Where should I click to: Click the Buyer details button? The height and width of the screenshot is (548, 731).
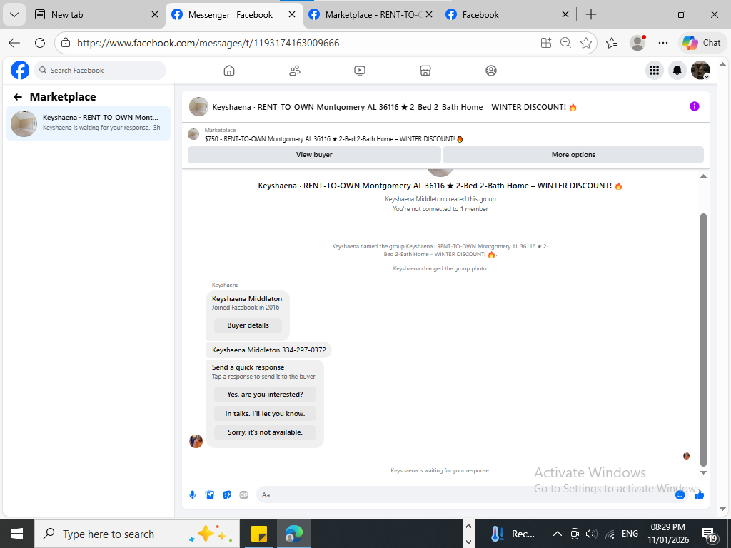point(248,325)
